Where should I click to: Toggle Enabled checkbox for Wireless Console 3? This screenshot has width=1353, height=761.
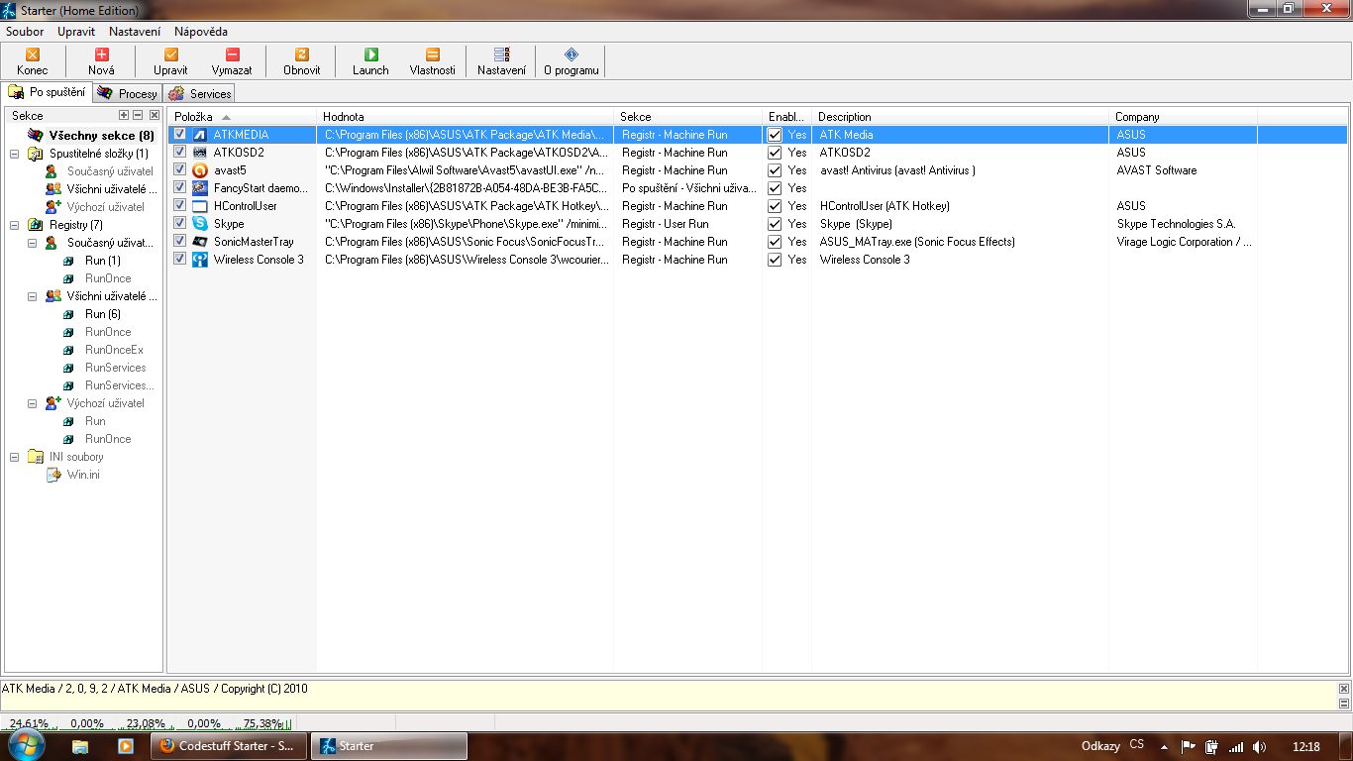(x=775, y=260)
